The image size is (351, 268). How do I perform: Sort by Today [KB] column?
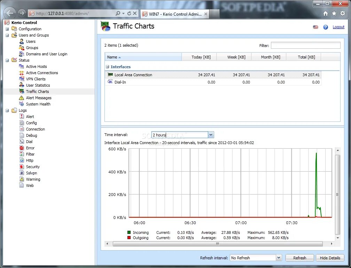coord(199,57)
